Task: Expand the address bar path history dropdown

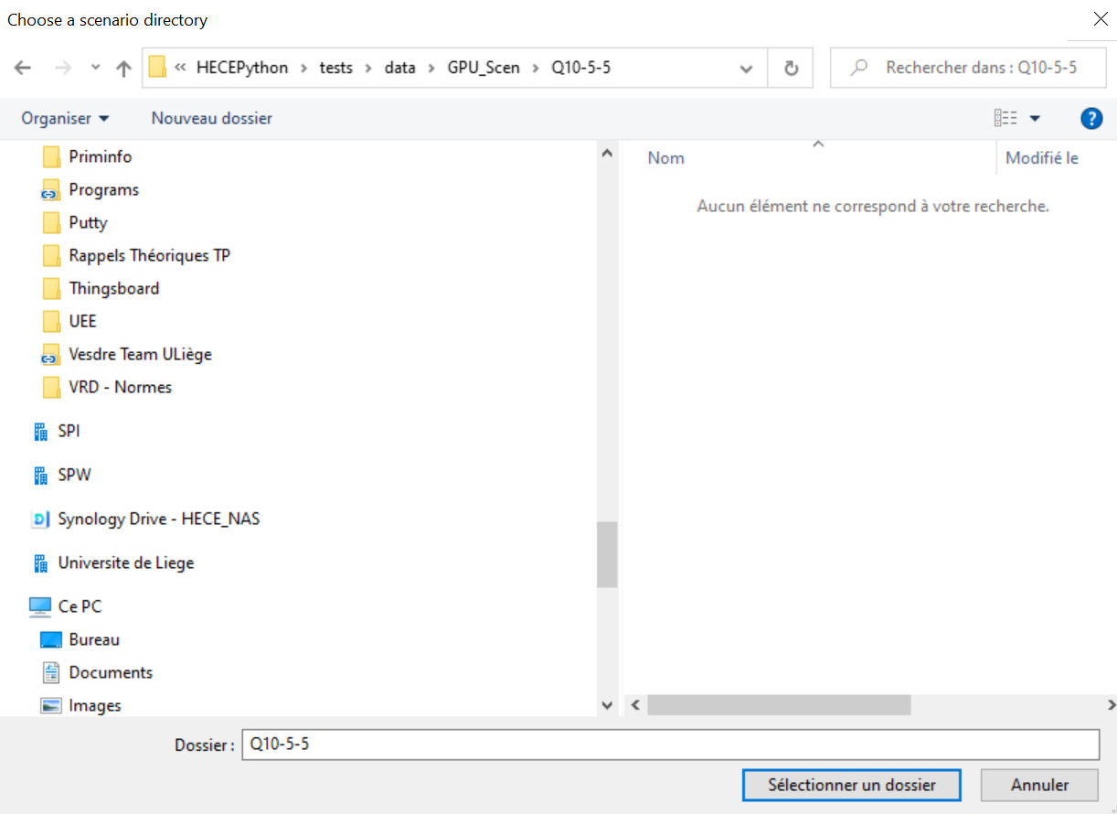Action: 747,69
